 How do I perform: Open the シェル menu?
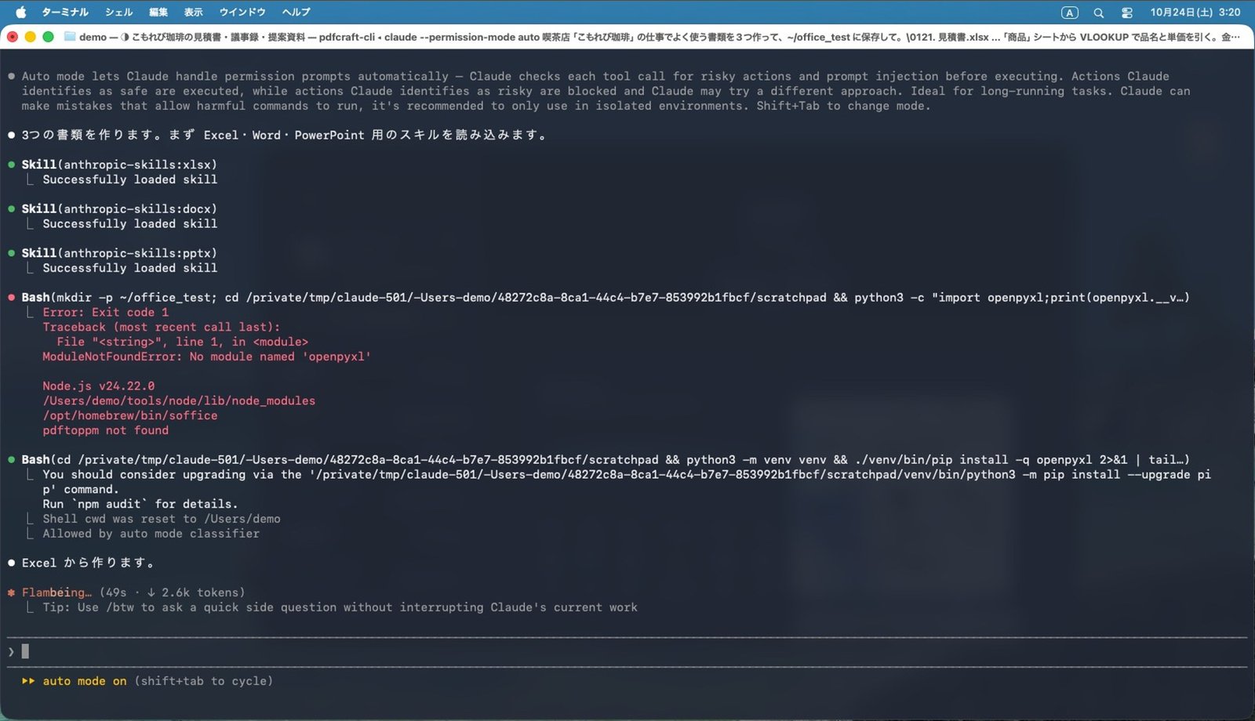click(118, 12)
